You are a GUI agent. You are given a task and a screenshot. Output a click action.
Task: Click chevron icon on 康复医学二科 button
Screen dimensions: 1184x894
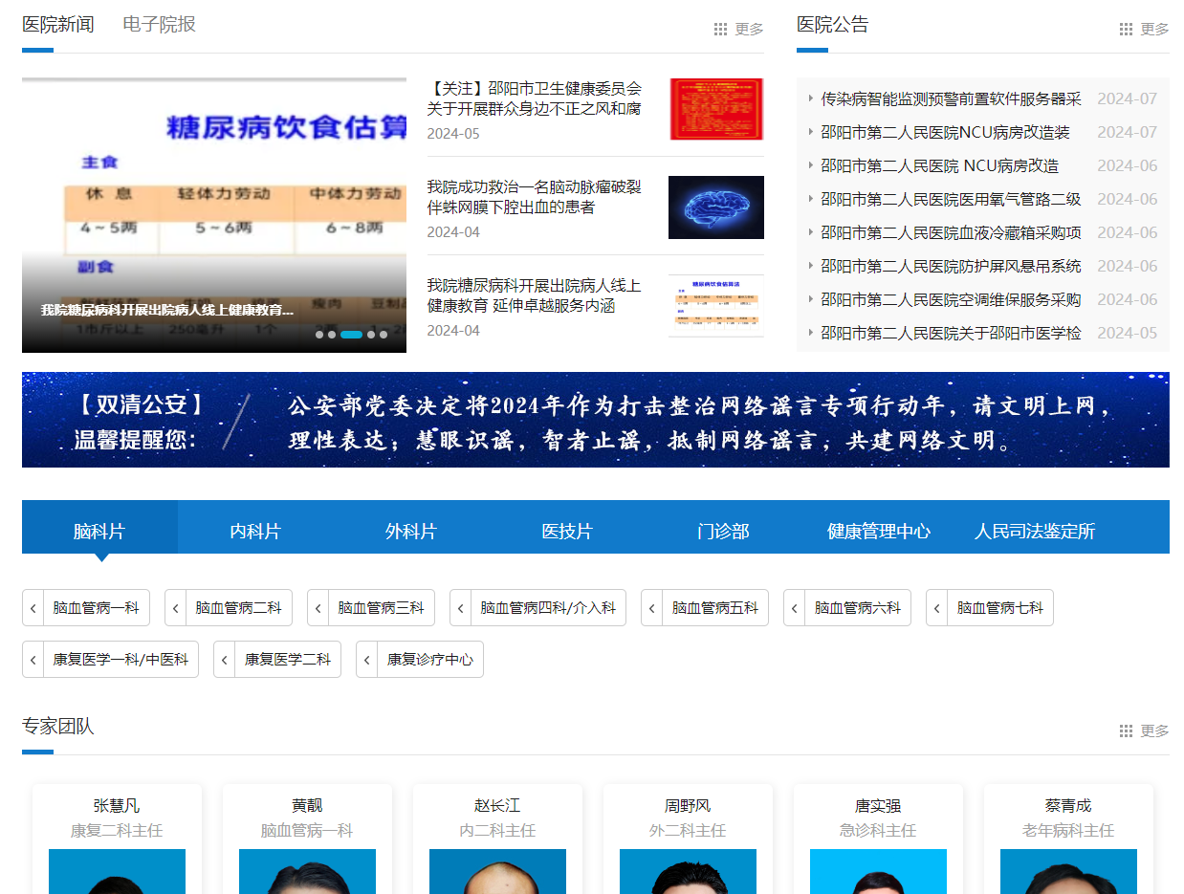tap(225, 660)
